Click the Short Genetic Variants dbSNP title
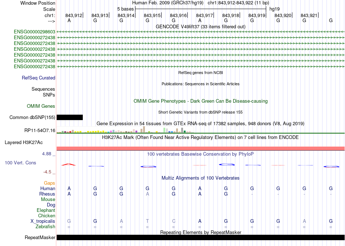 (x=200, y=112)
